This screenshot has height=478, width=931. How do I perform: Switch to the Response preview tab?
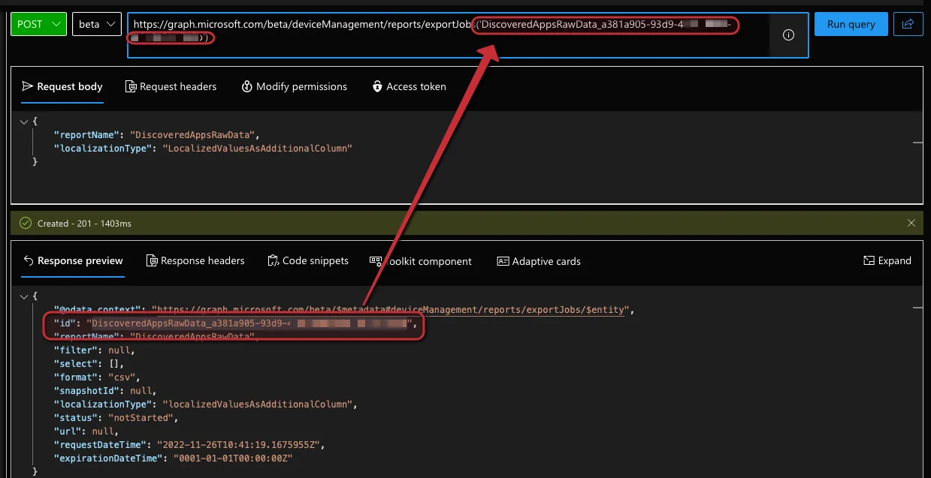[x=73, y=260]
